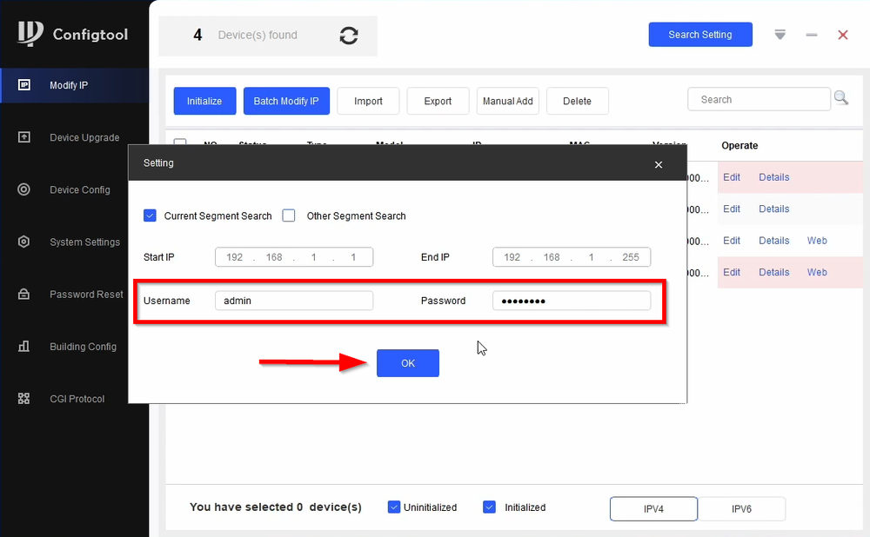The image size is (870, 537).
Task: Select CGI Protocol in the sidebar
Action: pyautogui.click(x=77, y=398)
